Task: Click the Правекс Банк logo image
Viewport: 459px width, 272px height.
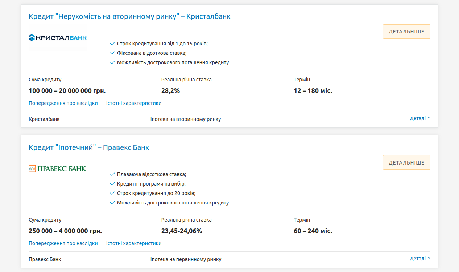Action: coord(58,169)
